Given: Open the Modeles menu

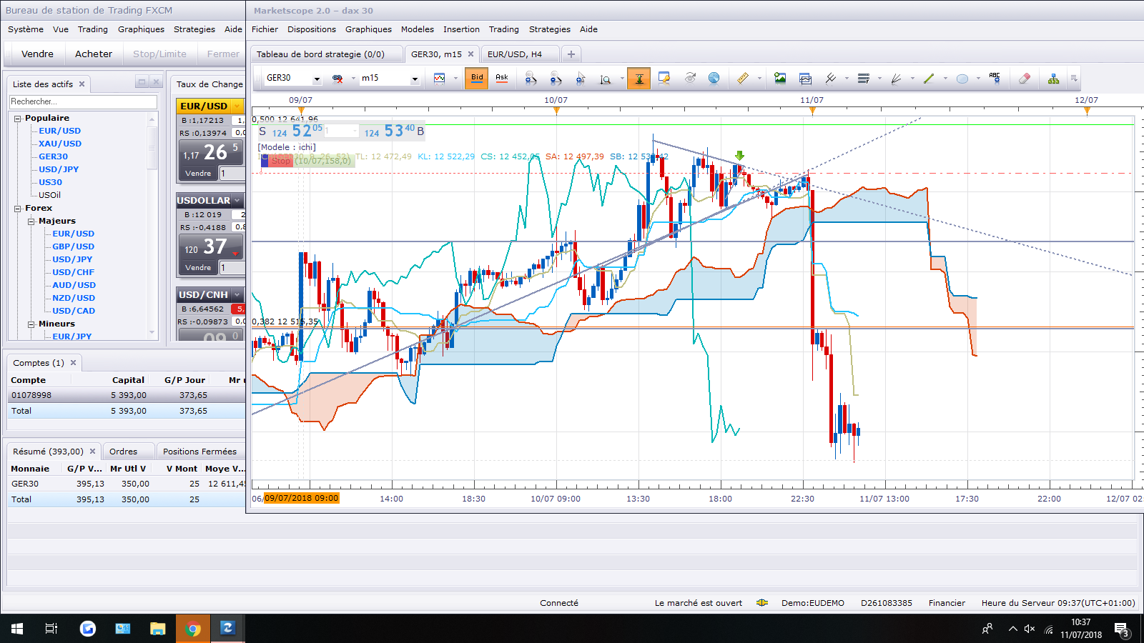Looking at the screenshot, I should tap(418, 29).
